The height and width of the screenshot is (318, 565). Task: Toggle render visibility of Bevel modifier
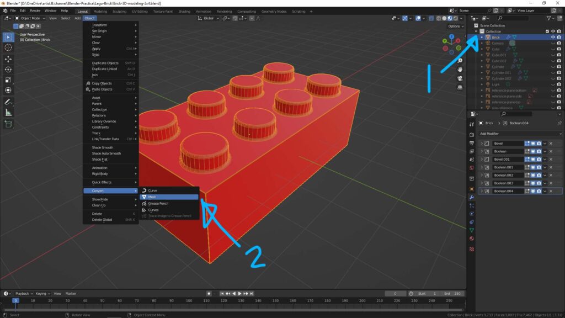pyautogui.click(x=539, y=144)
